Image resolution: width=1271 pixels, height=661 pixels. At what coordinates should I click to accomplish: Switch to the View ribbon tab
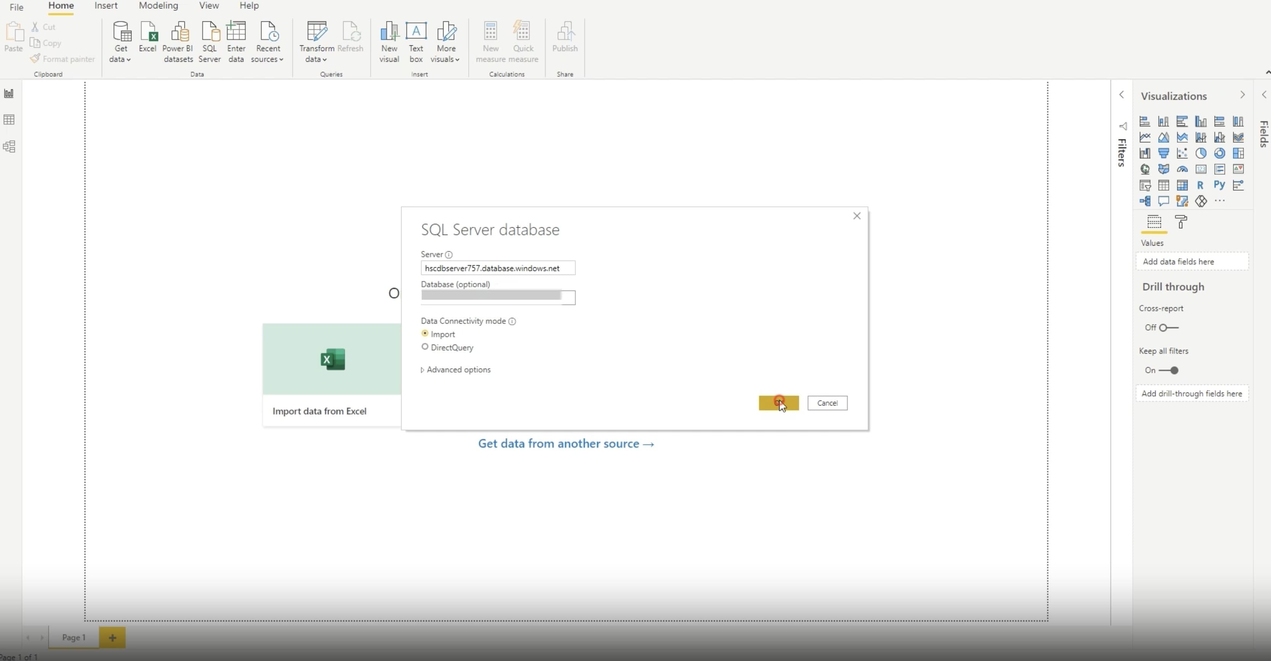coord(209,5)
